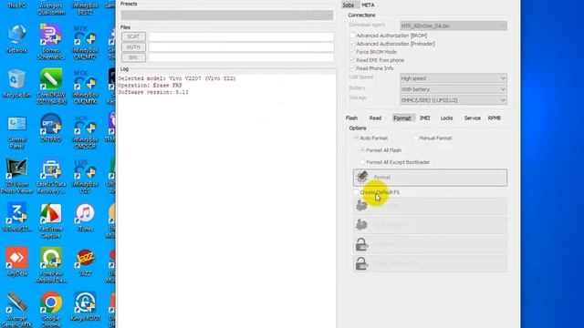Click log line 'Software version: 5.13'
Screen dimensions: 584x328
click(153, 92)
